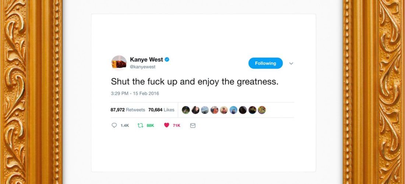Click the green retweet icon
Viewport: 405px width, 184px height.
tap(140, 125)
